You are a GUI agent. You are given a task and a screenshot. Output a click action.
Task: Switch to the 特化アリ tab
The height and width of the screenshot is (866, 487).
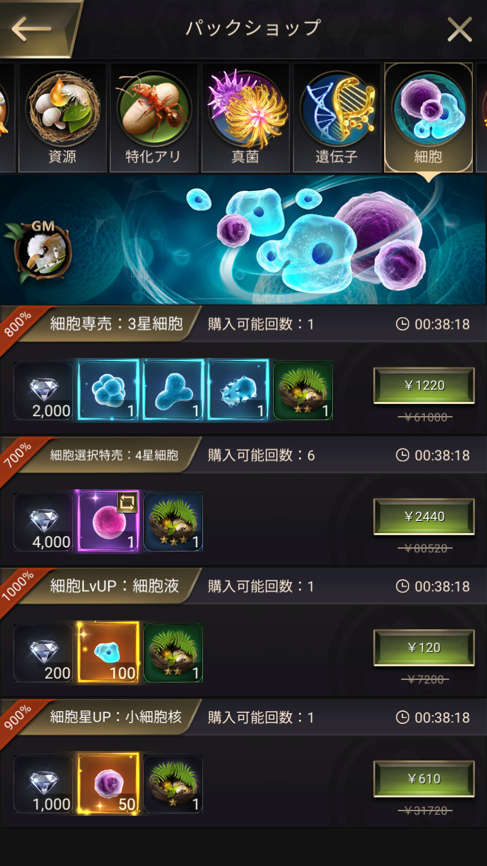pyautogui.click(x=154, y=118)
